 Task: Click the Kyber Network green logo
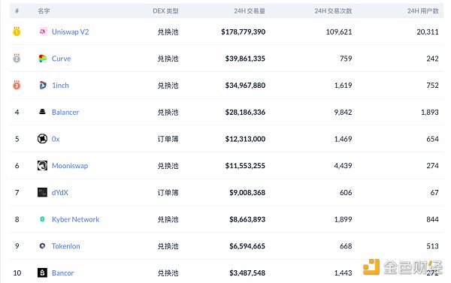[x=42, y=219]
